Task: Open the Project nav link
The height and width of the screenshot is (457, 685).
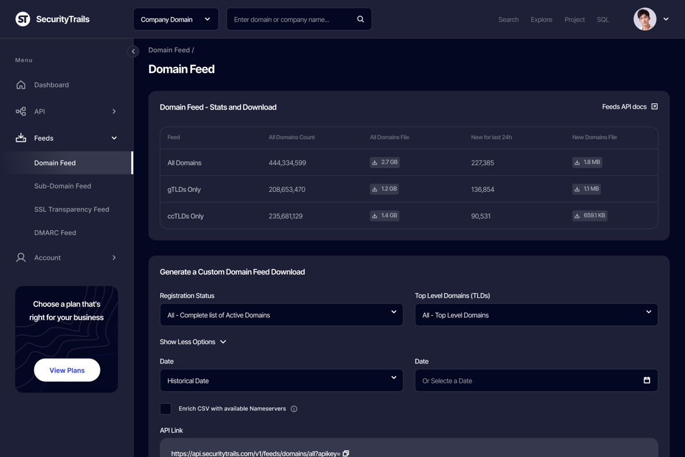Action: (x=574, y=19)
